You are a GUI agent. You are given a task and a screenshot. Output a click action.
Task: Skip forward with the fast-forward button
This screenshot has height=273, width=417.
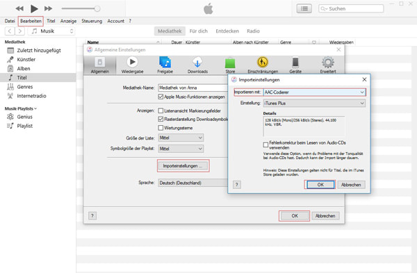coord(48,8)
